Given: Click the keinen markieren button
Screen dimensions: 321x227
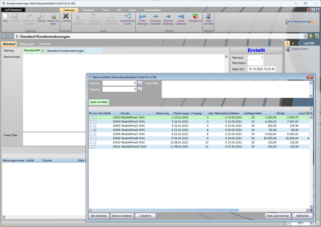Looking at the screenshot, I should 122,216.
